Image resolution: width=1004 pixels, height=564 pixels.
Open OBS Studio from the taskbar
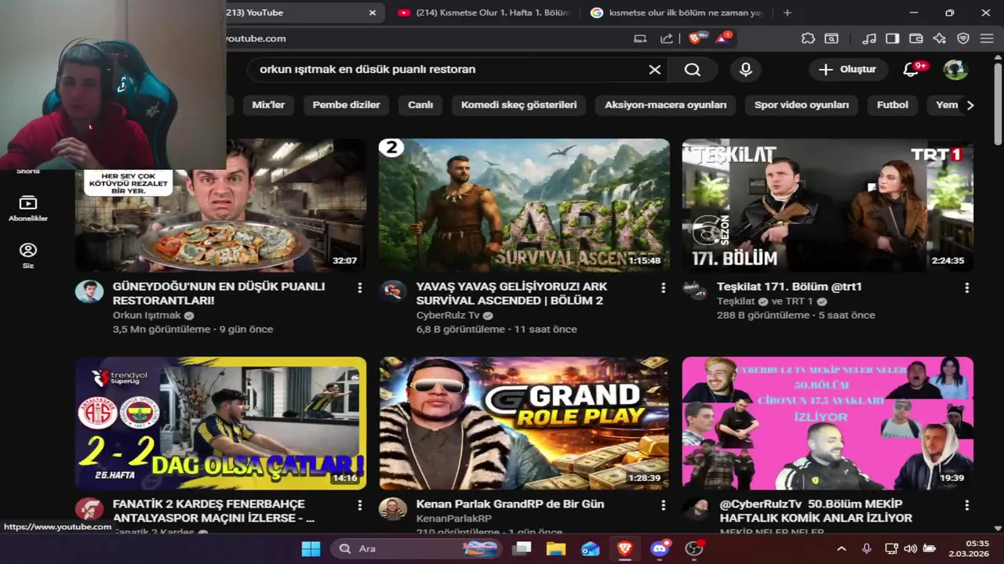pos(694,549)
